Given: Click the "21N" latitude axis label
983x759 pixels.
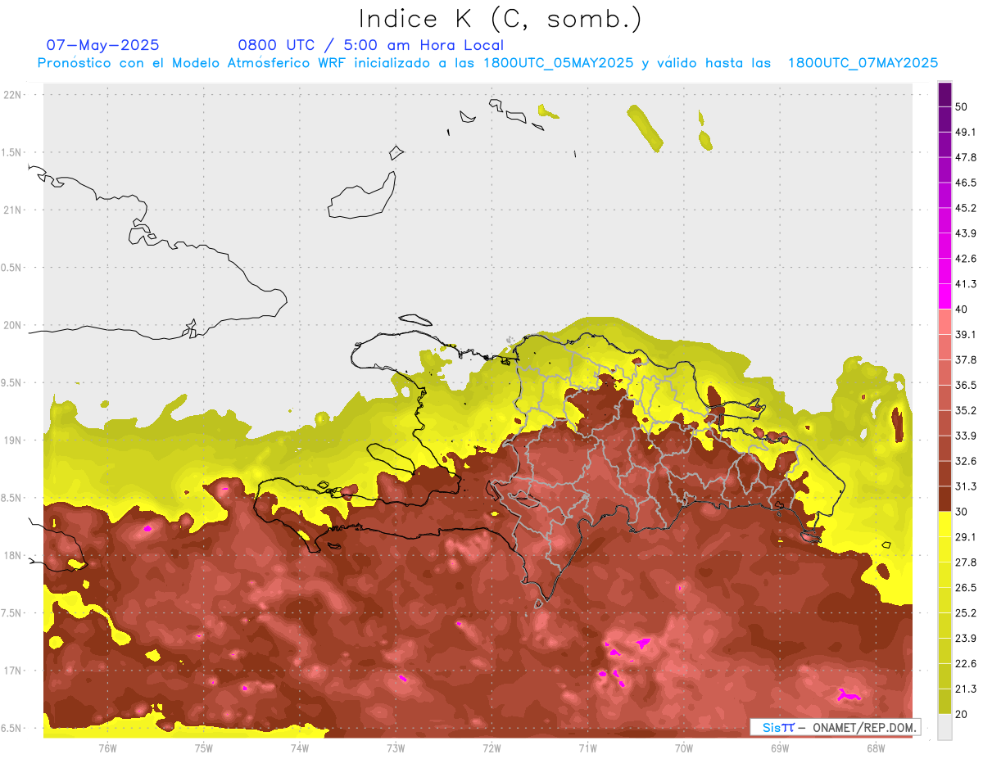Looking at the screenshot, I should [x=12, y=210].
